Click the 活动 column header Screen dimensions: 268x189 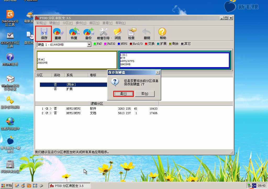coord(58,75)
